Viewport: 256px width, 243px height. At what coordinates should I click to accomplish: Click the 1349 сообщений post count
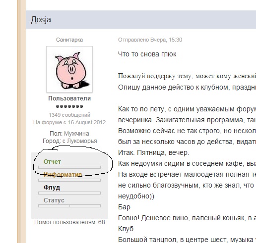[x=69, y=115]
